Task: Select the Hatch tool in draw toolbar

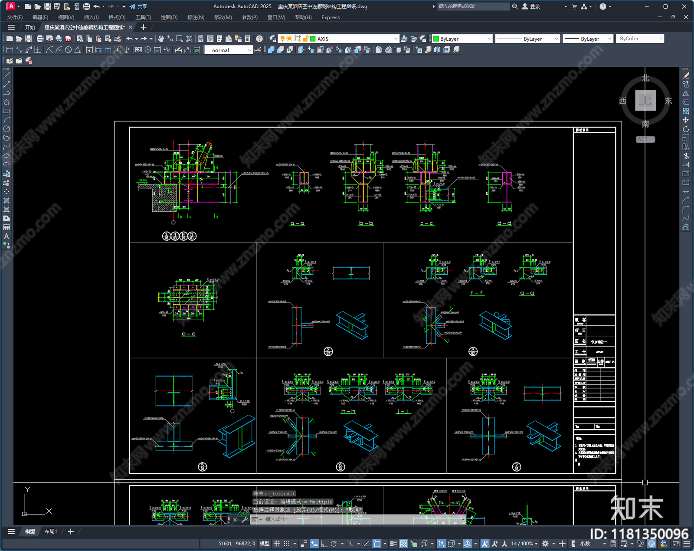Action: (x=7, y=200)
